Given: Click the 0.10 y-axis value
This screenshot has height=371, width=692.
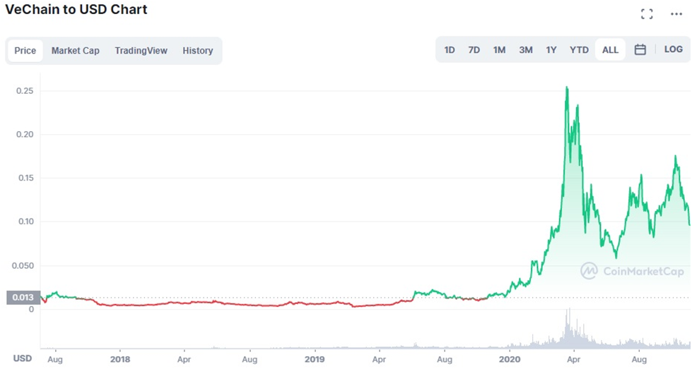Looking at the screenshot, I should pos(25,221).
